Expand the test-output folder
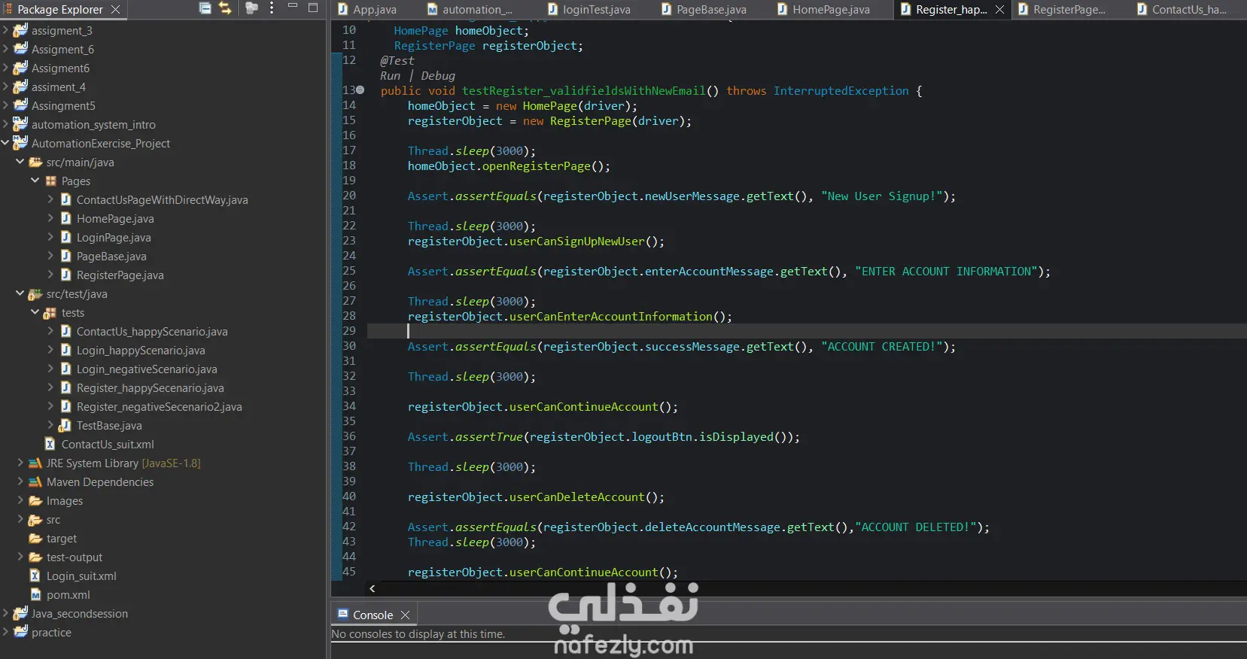The height and width of the screenshot is (659, 1247). coord(20,557)
